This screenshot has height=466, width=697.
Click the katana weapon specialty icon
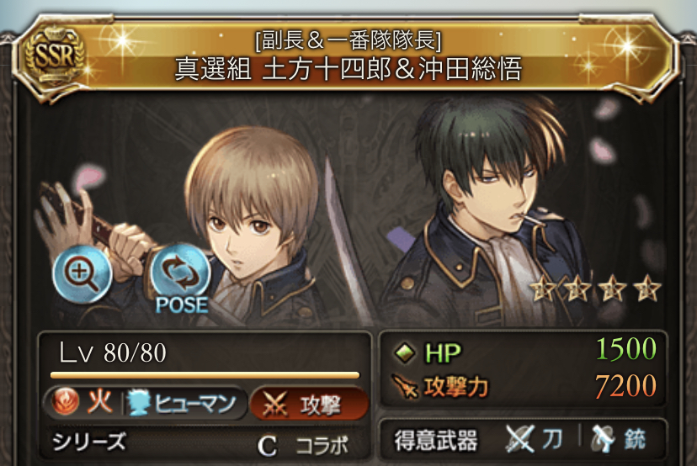(x=520, y=439)
